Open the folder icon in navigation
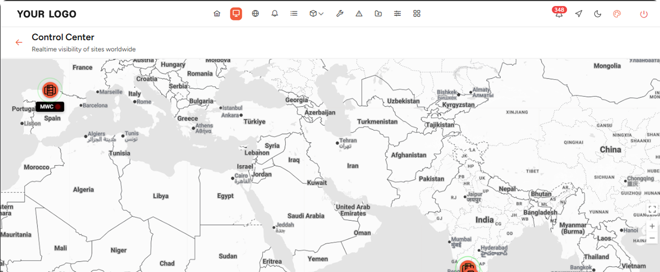Image resolution: width=660 pixels, height=272 pixels. (x=378, y=14)
